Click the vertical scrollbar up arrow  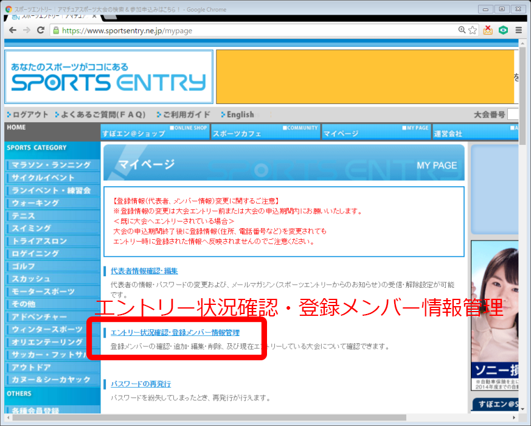tap(522, 43)
